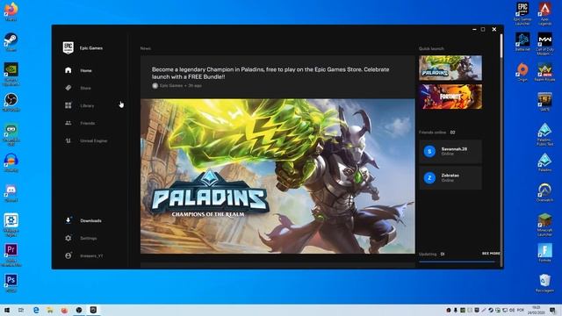Select the Battle.net desktop shortcut
The width and height of the screenshot is (562, 316).
(x=522, y=41)
